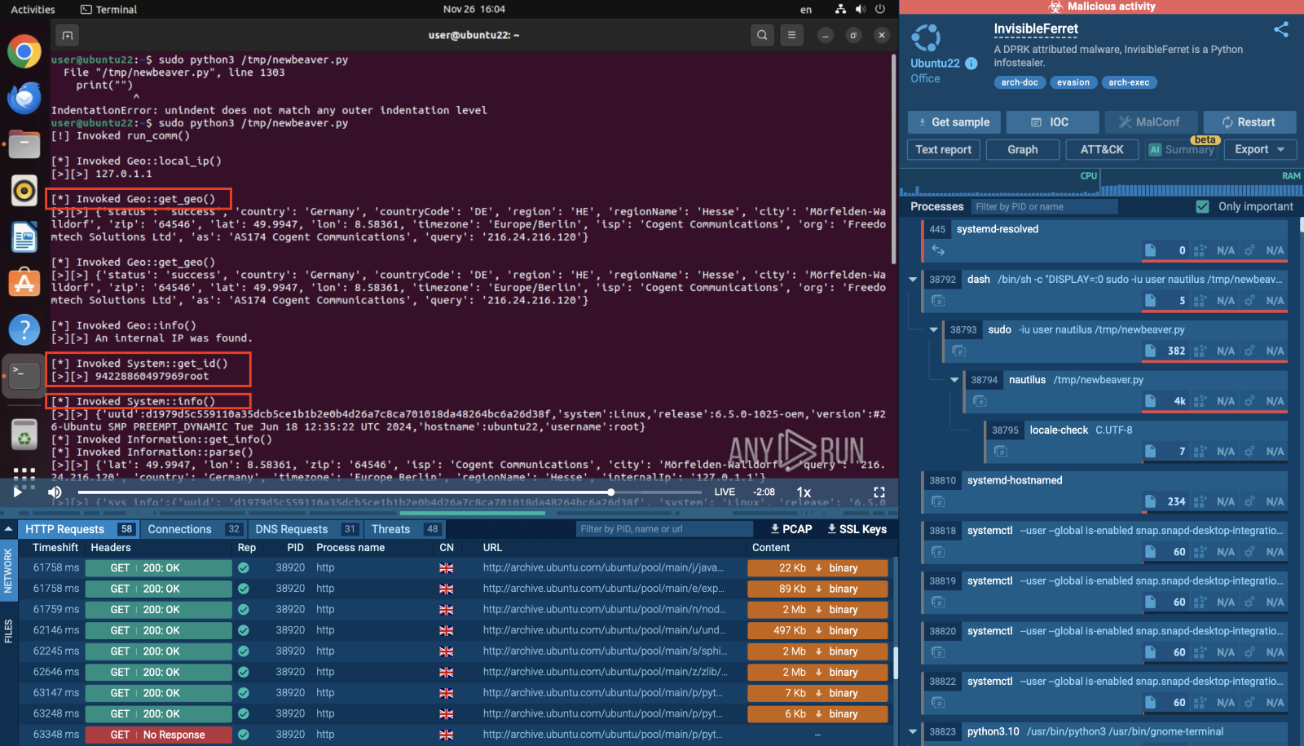Click the video playback progress slider
The width and height of the screenshot is (1304, 746).
[390, 492]
